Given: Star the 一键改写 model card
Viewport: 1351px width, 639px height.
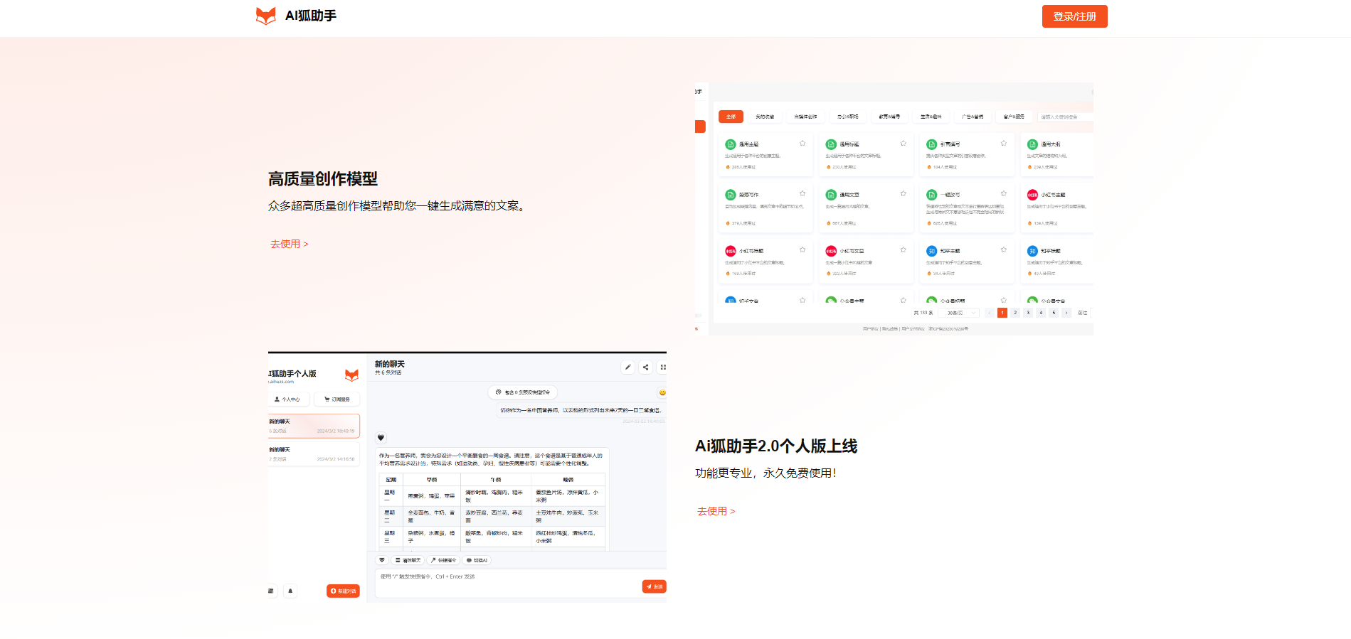Looking at the screenshot, I should coord(1004,193).
